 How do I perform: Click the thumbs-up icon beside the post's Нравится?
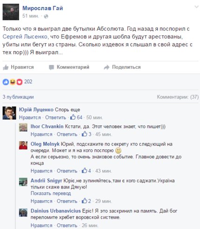coord(6,67)
